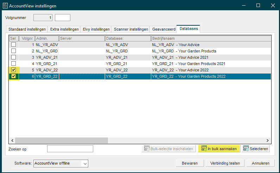Click the AccountView instellingen title bar icon
280x173 pixels.
(5, 6)
